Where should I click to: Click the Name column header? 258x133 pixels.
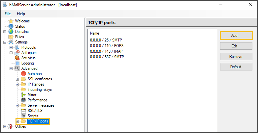(121, 33)
